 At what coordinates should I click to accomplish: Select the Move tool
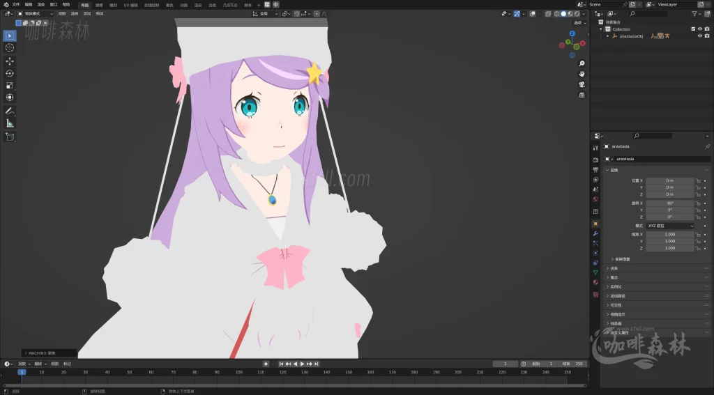[10, 61]
